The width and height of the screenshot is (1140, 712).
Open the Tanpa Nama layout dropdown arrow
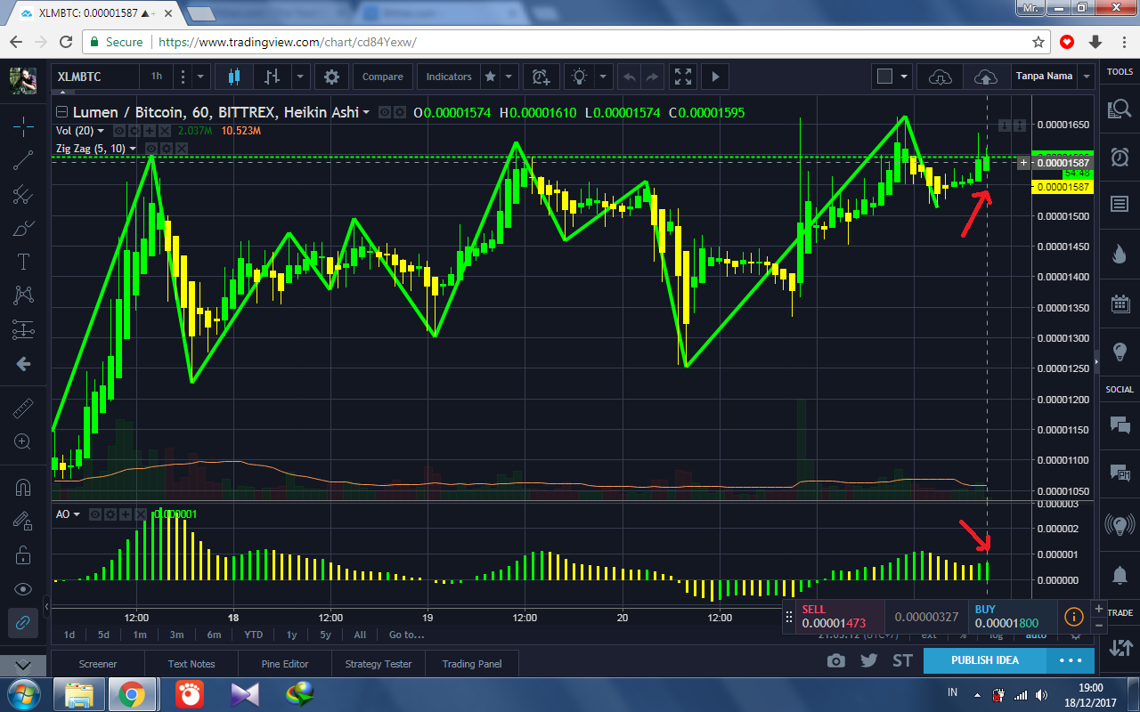pyautogui.click(x=1086, y=77)
